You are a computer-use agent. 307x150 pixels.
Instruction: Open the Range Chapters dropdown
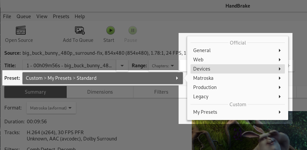[x=163, y=66]
